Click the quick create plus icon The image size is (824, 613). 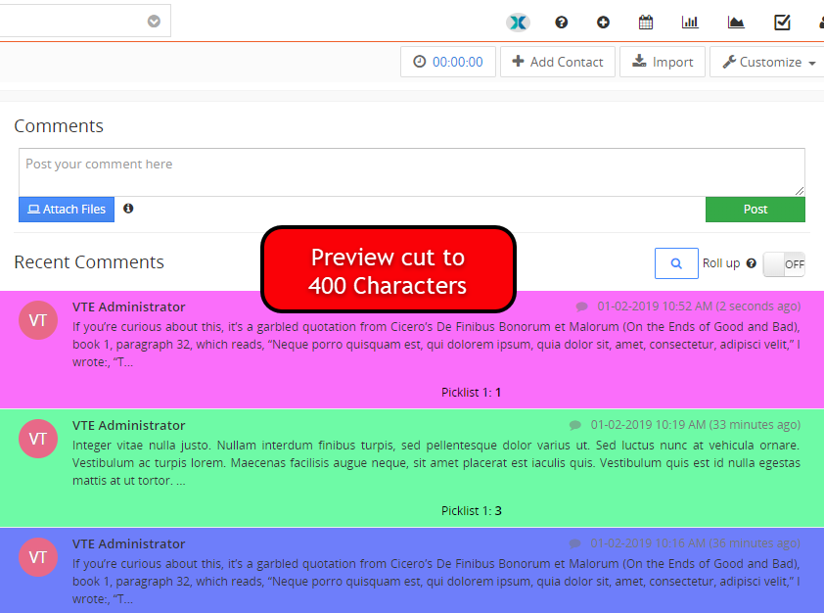[x=603, y=23]
